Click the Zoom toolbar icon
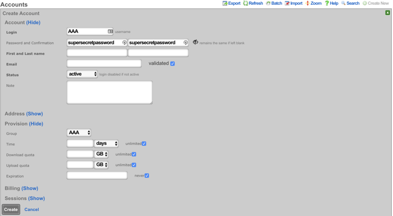 pyautogui.click(x=307, y=3)
